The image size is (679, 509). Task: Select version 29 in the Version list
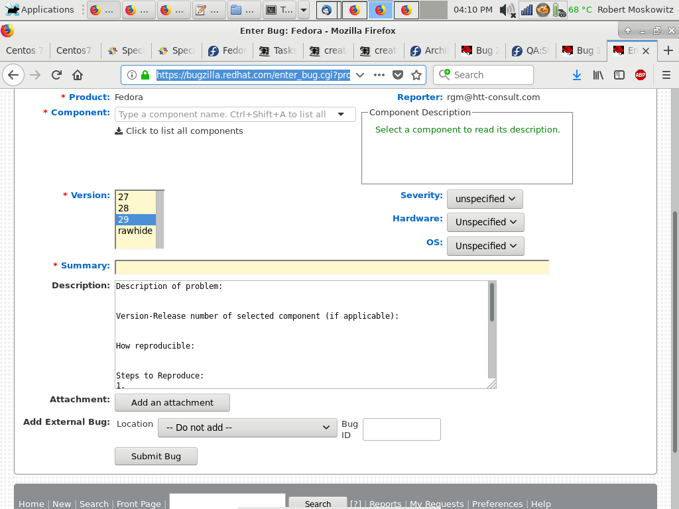tap(135, 219)
